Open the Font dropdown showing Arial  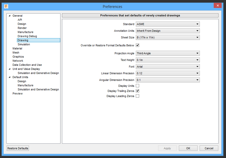pyautogui.click(x=168, y=67)
